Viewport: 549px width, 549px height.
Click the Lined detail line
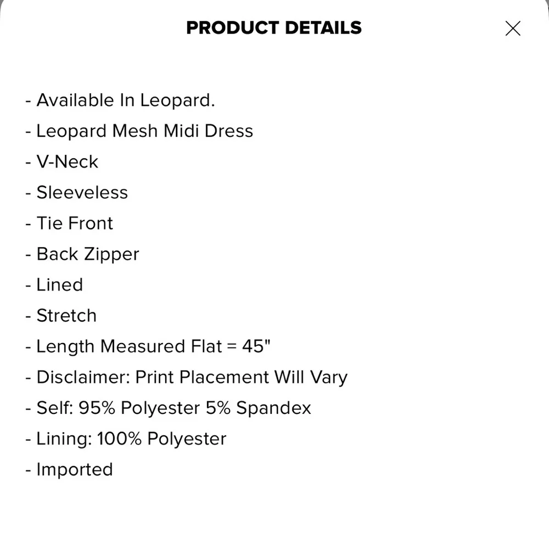59,284
